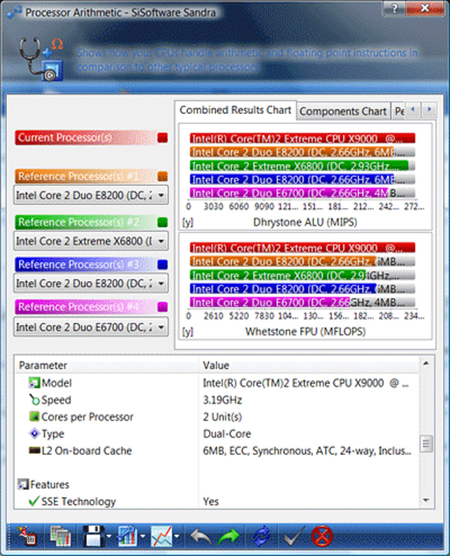
Task: Click the magenta Reference Processor #4 swatch
Action: pos(163,307)
